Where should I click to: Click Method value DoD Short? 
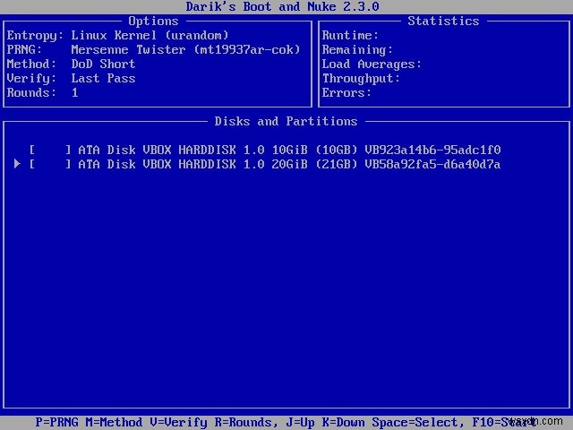104,64
